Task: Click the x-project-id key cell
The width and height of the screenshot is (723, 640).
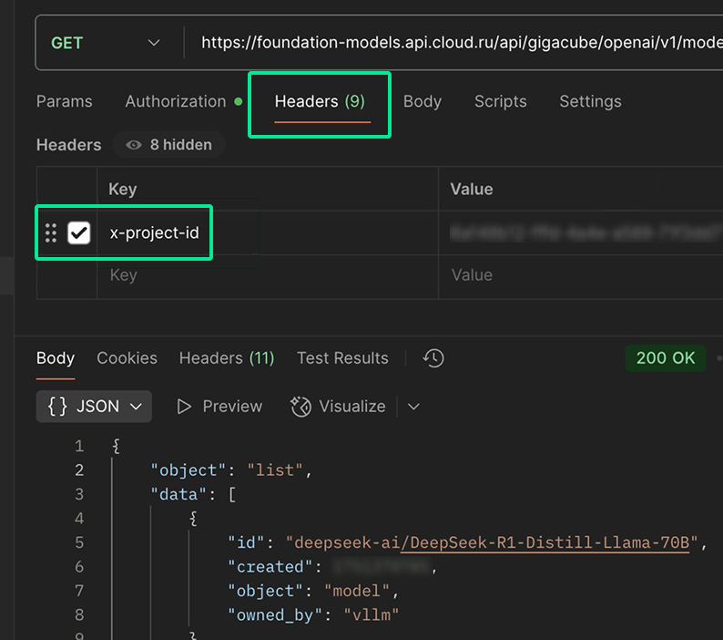Action: pos(268,232)
